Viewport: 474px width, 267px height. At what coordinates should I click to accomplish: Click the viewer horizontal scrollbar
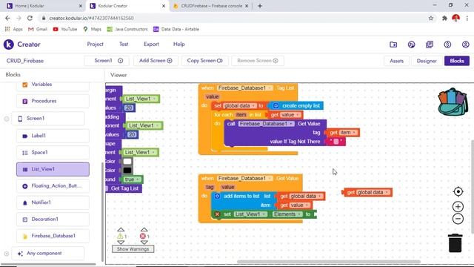point(328,262)
